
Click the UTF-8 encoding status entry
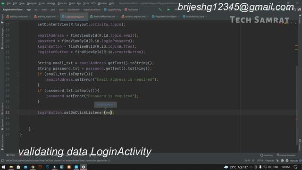pos(260,161)
